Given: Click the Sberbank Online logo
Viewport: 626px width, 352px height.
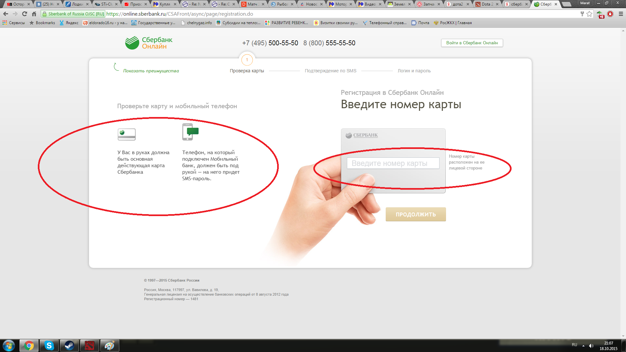Looking at the screenshot, I should [149, 43].
